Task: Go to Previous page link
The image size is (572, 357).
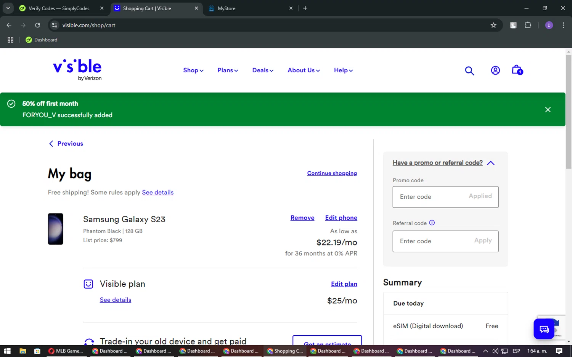Action: 66,143
